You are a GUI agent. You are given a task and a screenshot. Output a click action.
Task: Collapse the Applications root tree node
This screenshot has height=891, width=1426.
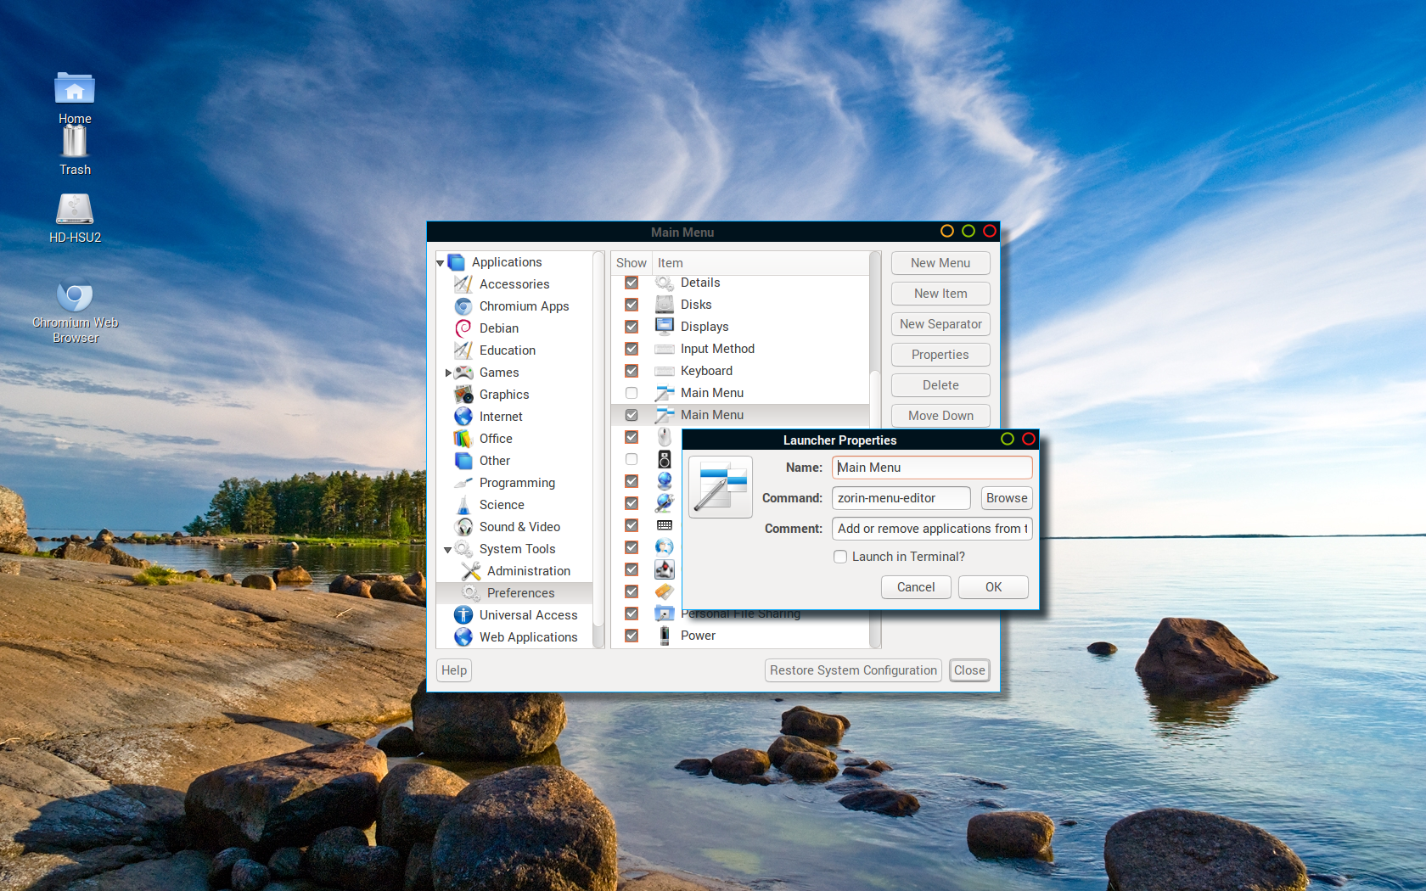pyautogui.click(x=440, y=263)
